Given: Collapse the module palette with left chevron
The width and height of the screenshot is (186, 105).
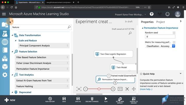Looking at the screenshot, I should pyautogui.click(x=12, y=21).
